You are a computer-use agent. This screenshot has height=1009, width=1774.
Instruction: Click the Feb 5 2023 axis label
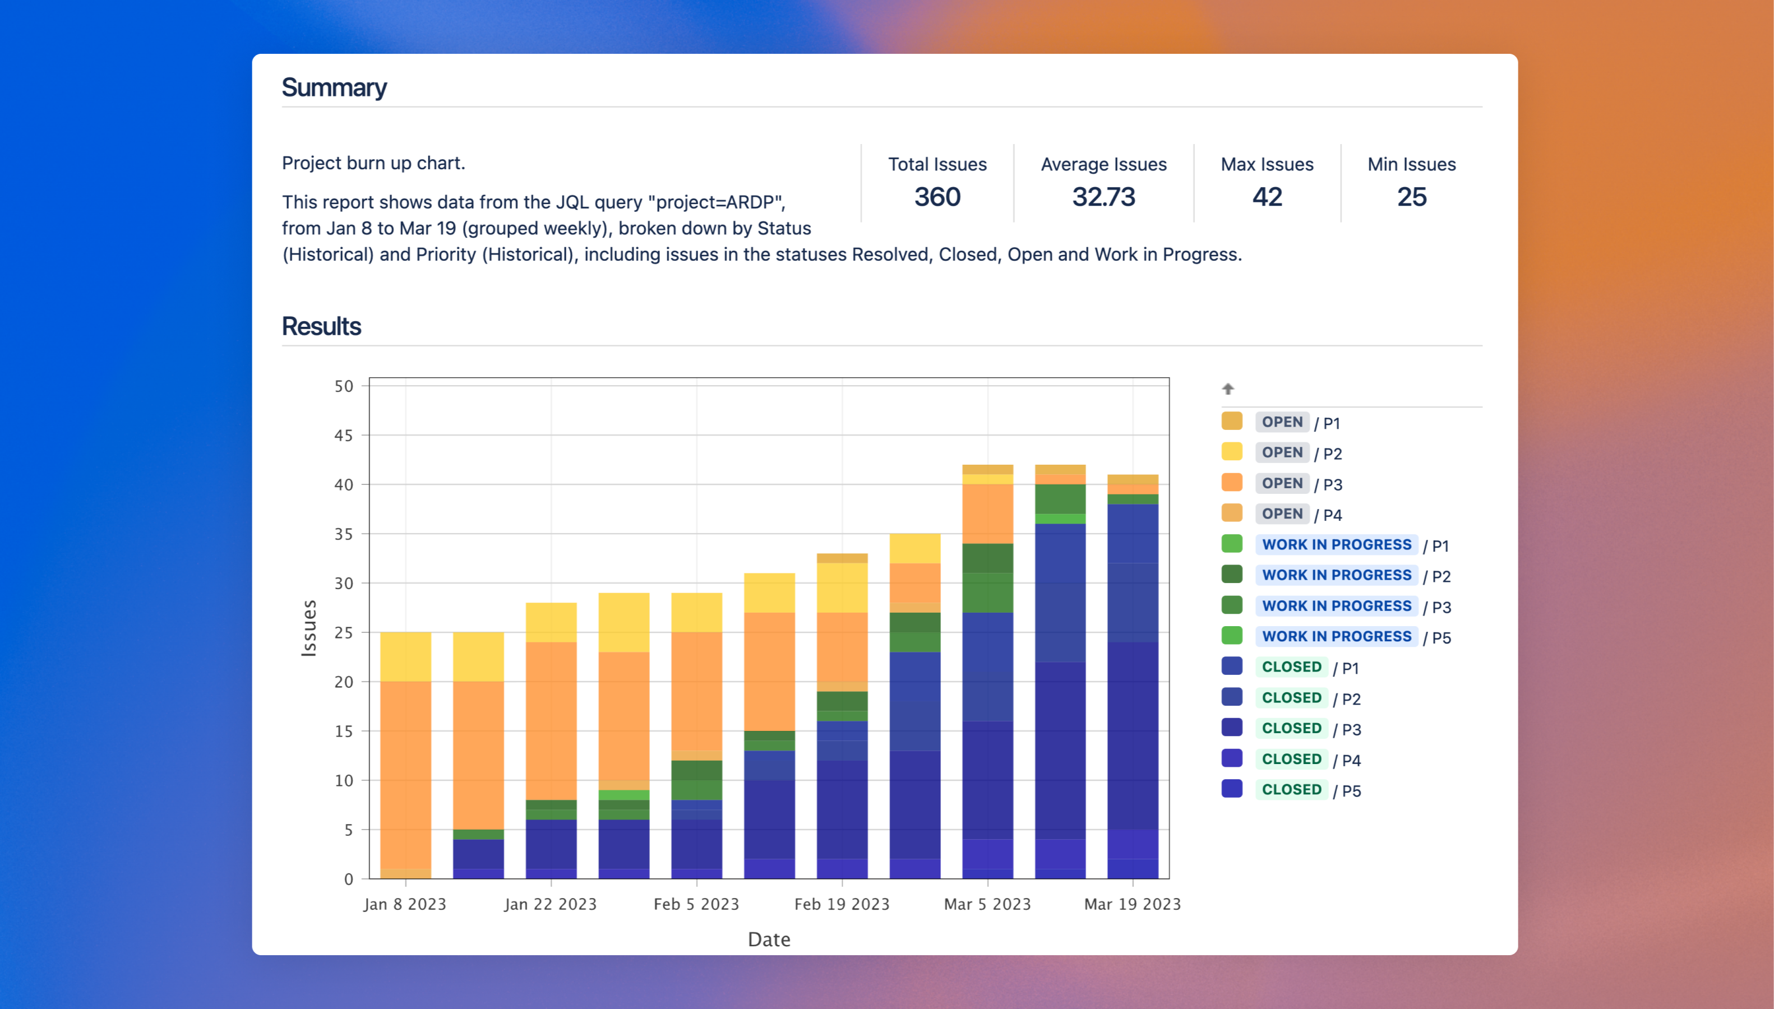pos(696,904)
